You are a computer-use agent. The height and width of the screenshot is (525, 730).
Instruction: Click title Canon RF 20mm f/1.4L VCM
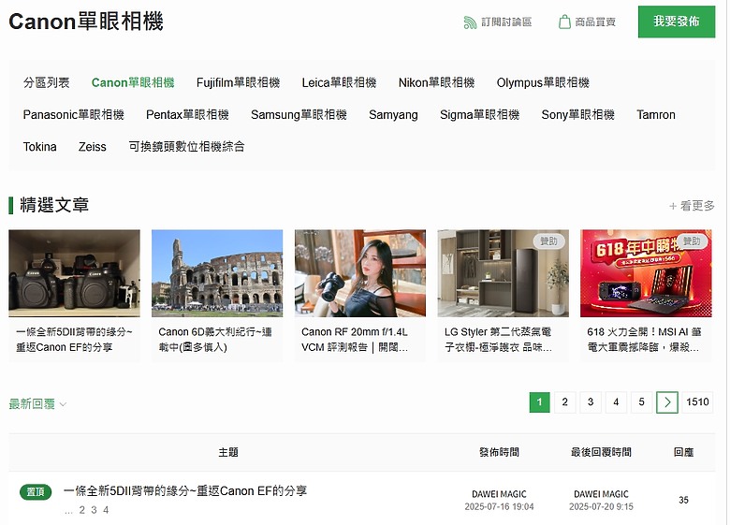click(355, 340)
